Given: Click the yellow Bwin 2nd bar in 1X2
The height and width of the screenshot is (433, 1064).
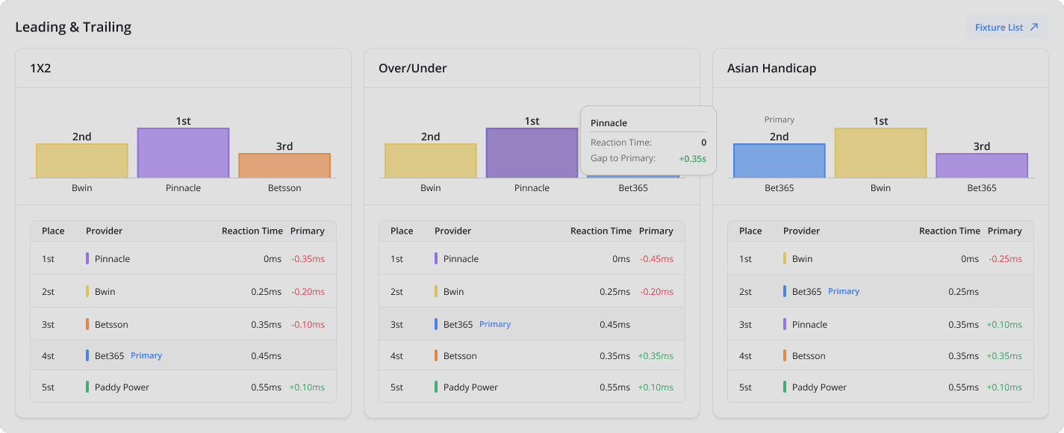Looking at the screenshot, I should click(x=82, y=161).
